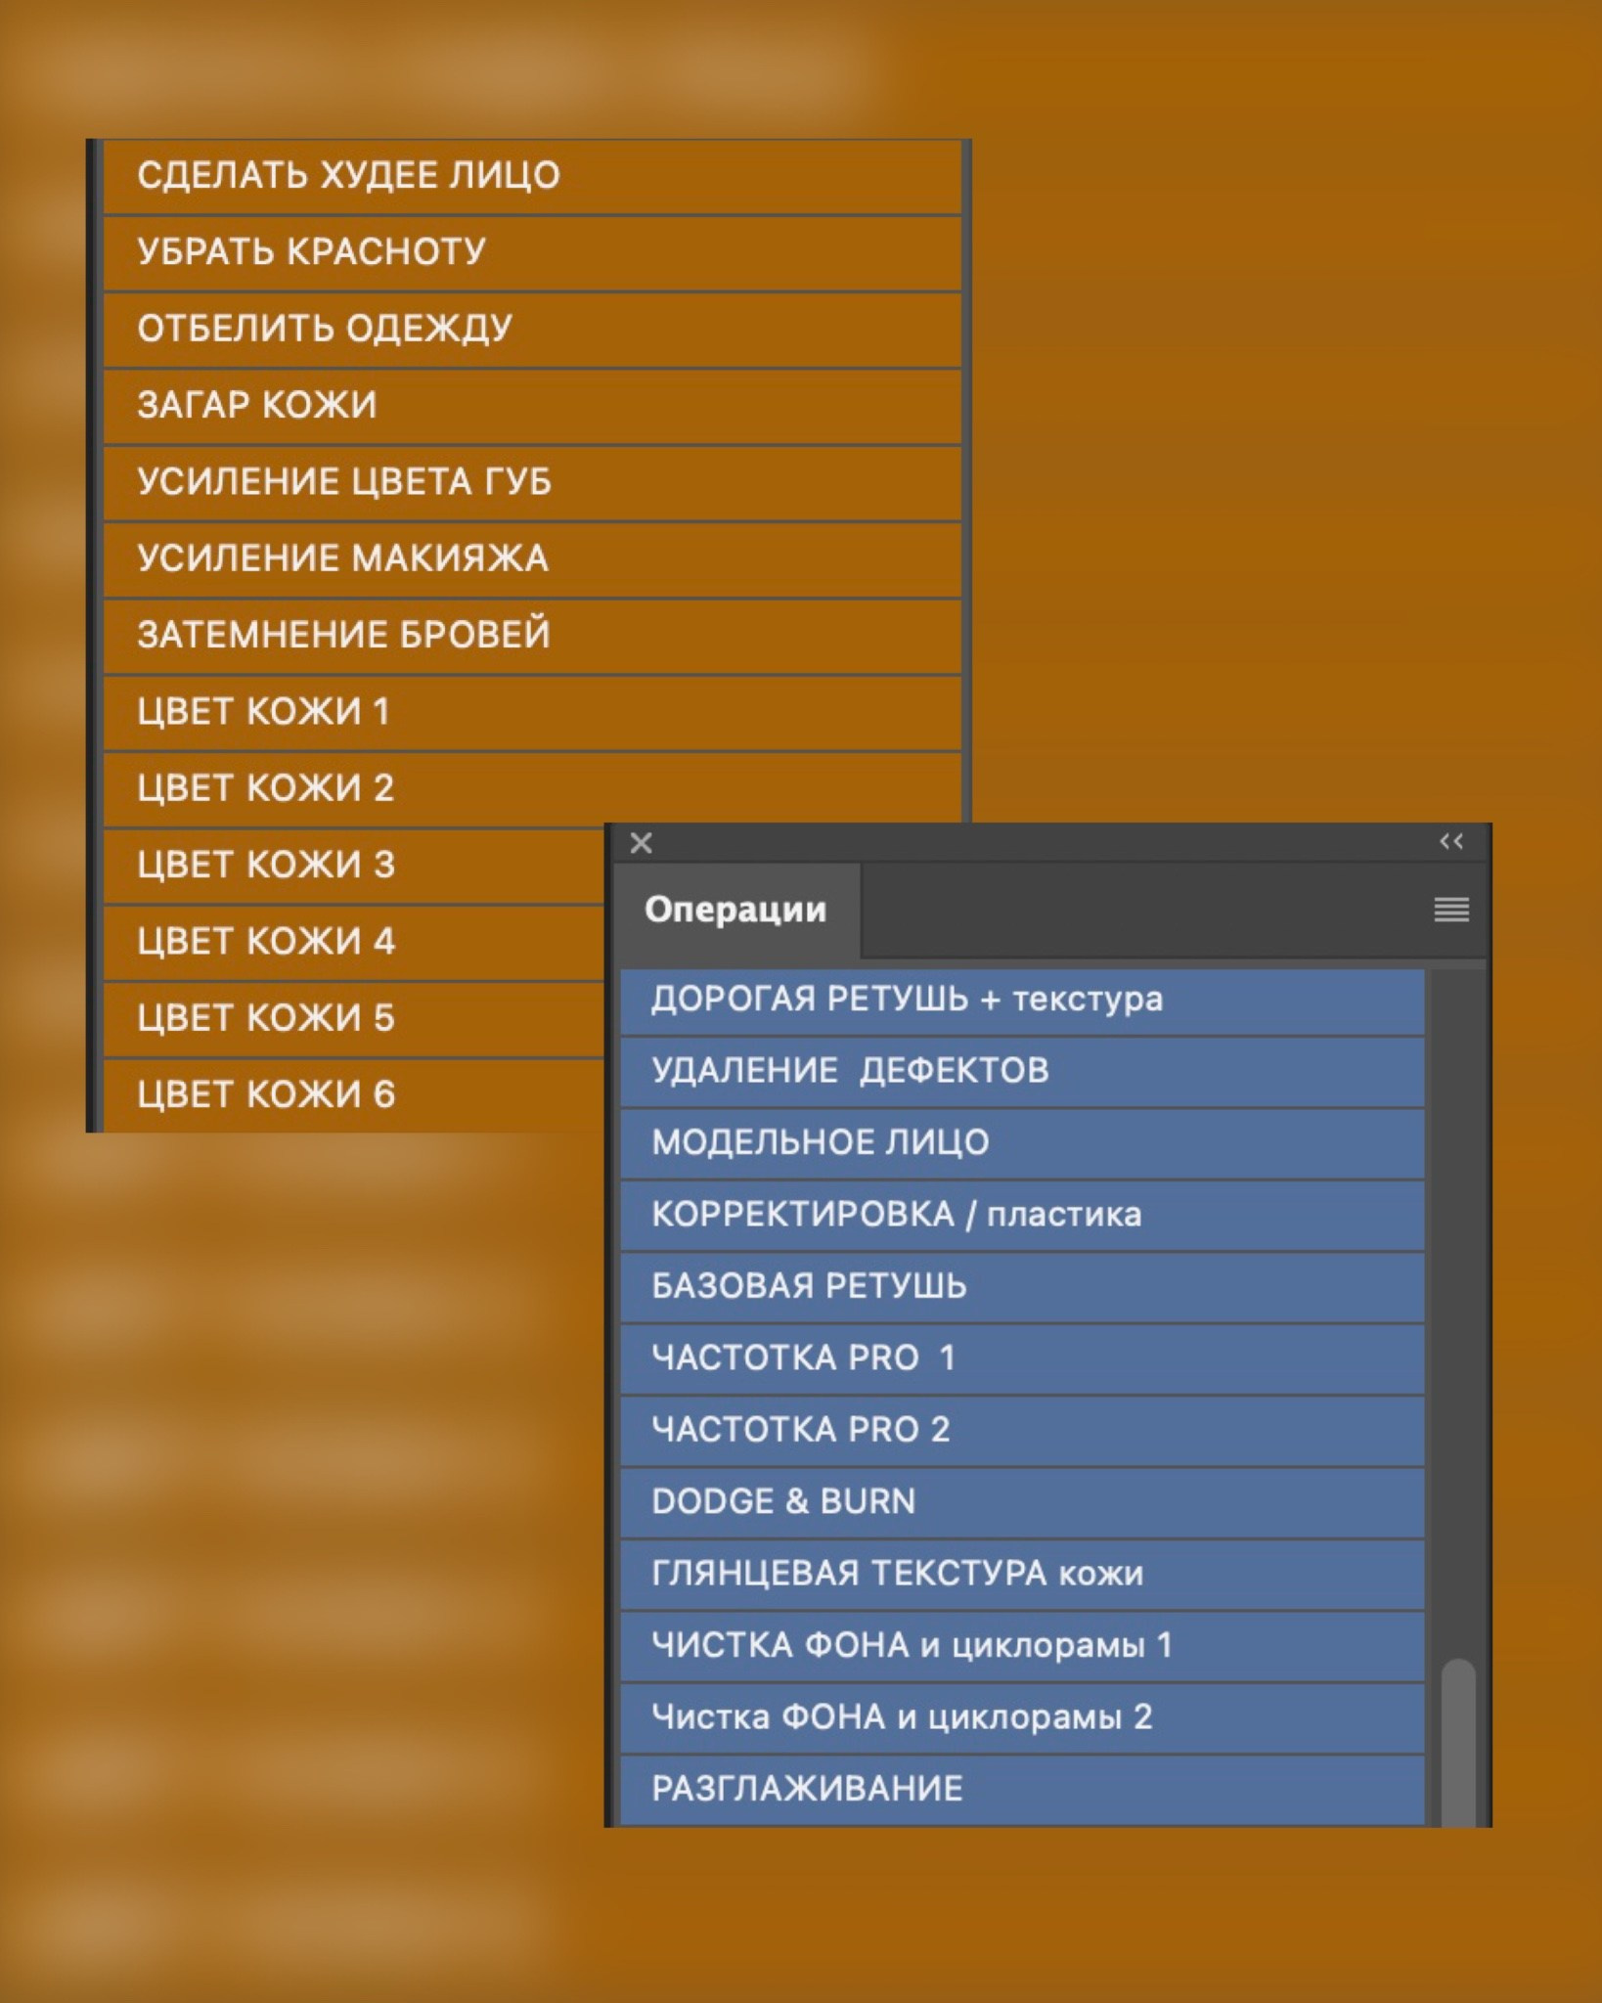Viewport: 1602px width, 2003px height.
Task: Close the Операции panel with X icon
Action: [x=641, y=843]
